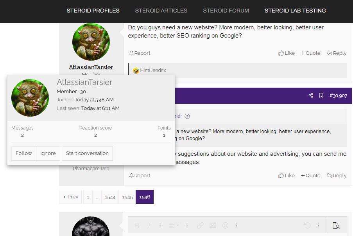The height and width of the screenshot is (236, 353).
Task: Insert a link in the editor
Action: click(200, 225)
